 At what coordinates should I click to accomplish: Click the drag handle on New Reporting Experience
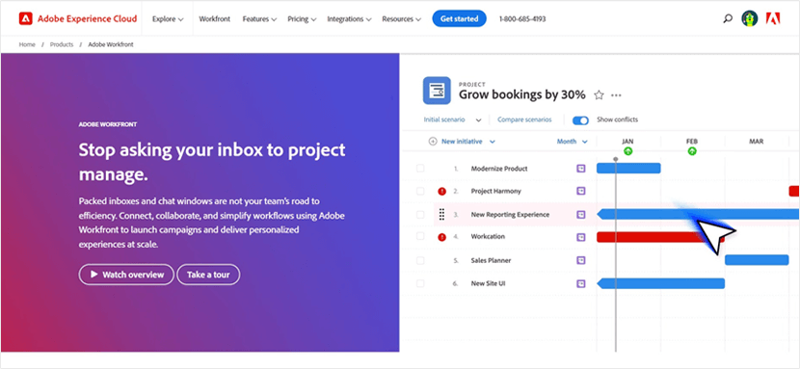(x=441, y=215)
